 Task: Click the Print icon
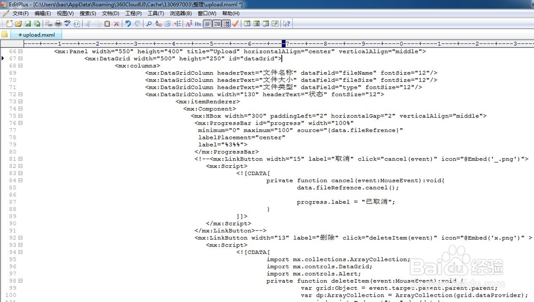click(58, 24)
